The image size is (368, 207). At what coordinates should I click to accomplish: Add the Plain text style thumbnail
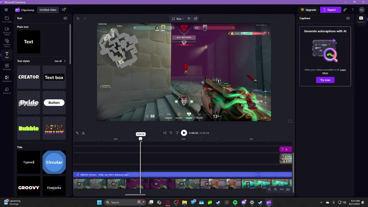[x=28, y=42]
